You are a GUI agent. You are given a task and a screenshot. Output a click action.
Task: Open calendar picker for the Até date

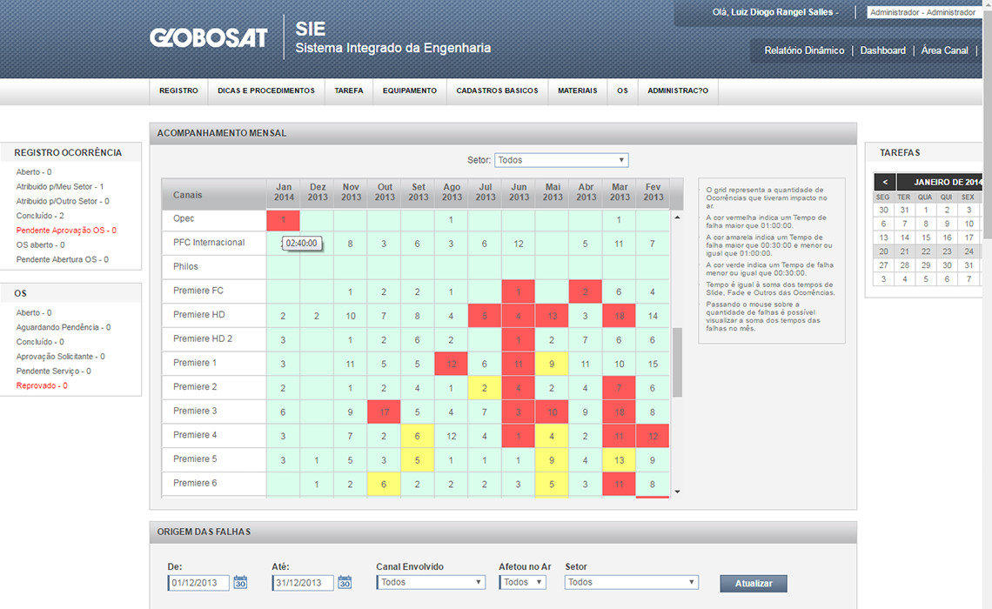click(345, 582)
